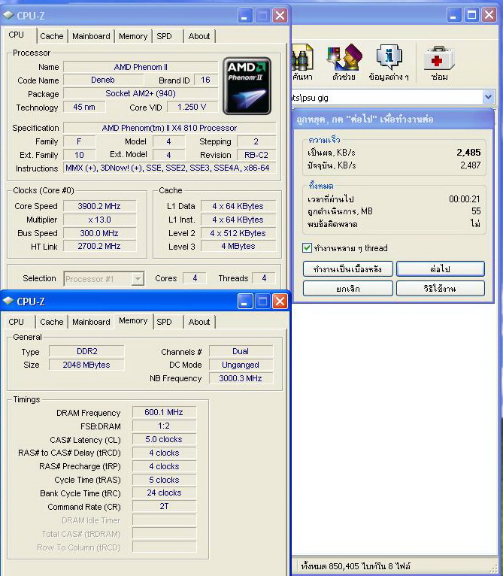Click the status bar text 850,405 bytes
This screenshot has width=503, height=576.
356,566
